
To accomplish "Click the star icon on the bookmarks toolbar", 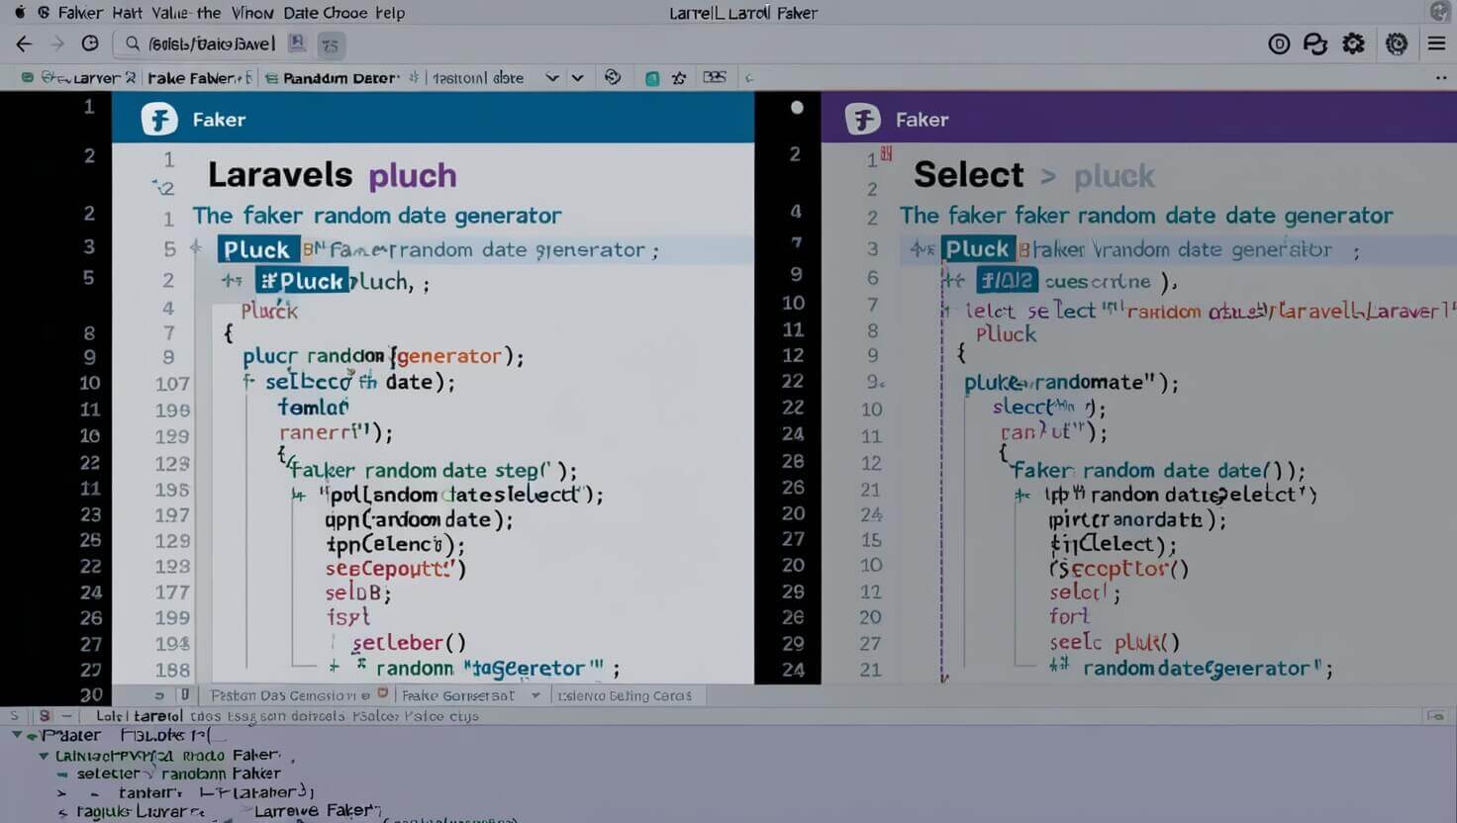I will 679,77.
